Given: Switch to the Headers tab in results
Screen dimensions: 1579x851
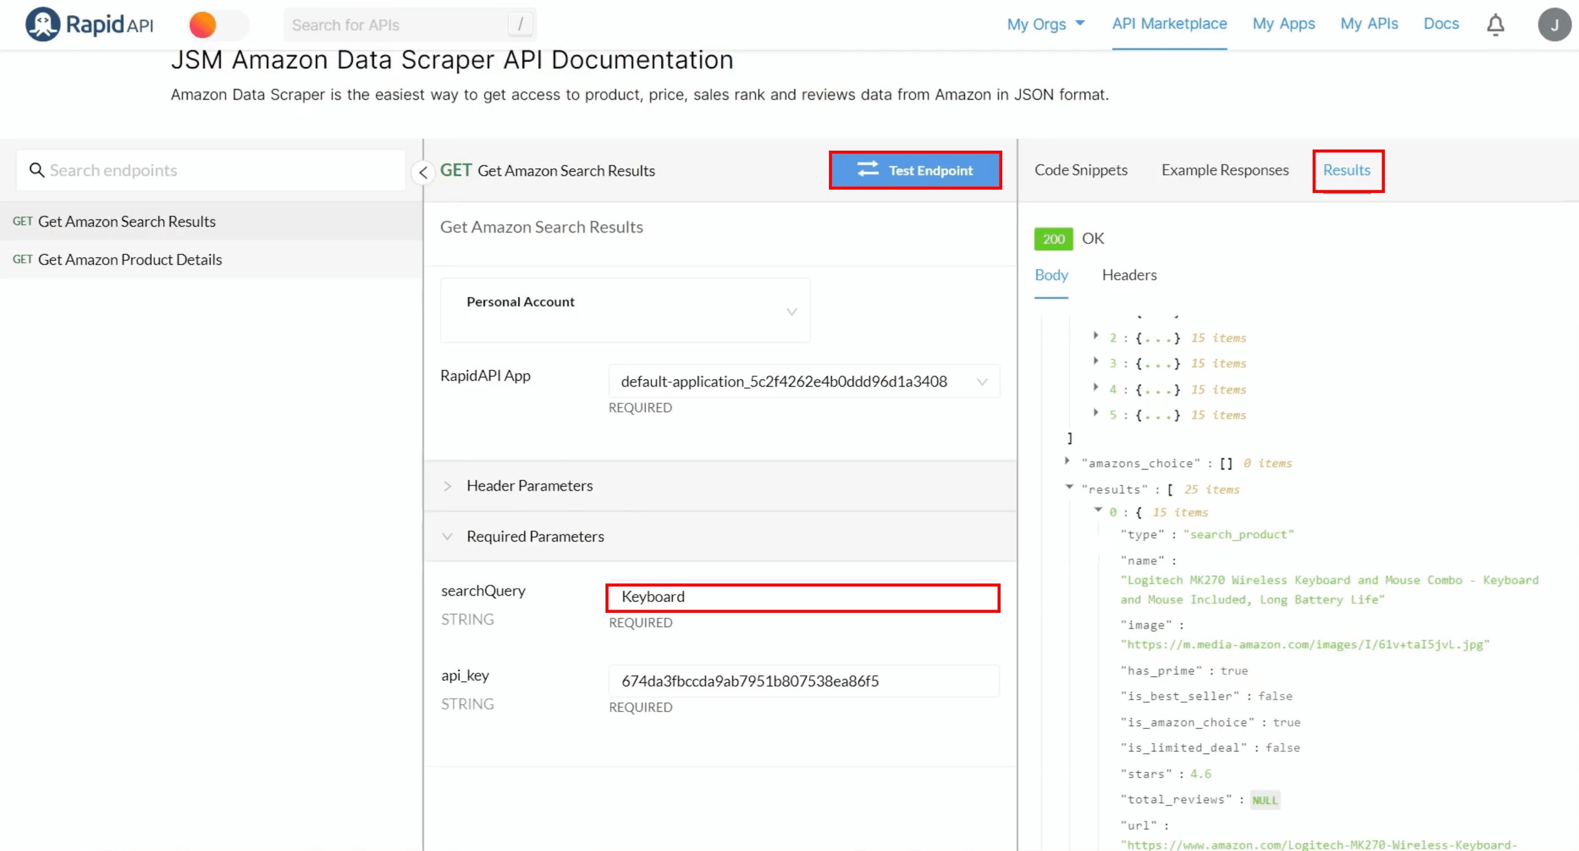Looking at the screenshot, I should point(1129,275).
